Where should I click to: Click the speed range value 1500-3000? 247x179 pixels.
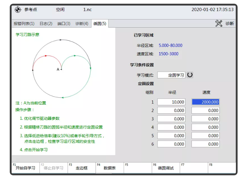click(168, 54)
